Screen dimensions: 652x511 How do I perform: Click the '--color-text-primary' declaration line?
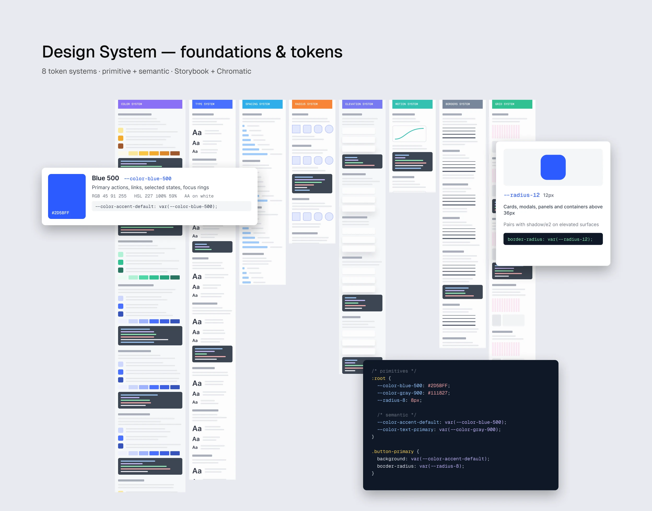[439, 429]
